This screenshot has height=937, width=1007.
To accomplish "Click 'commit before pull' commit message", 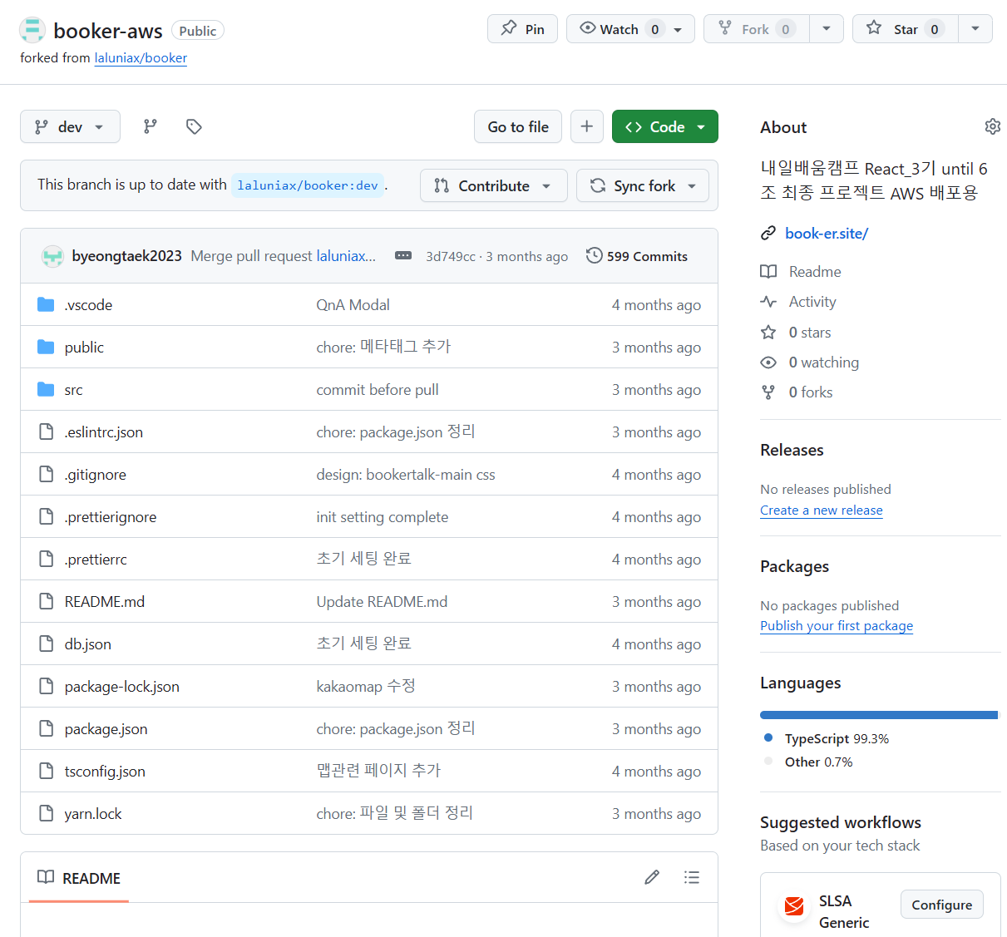I will [378, 390].
